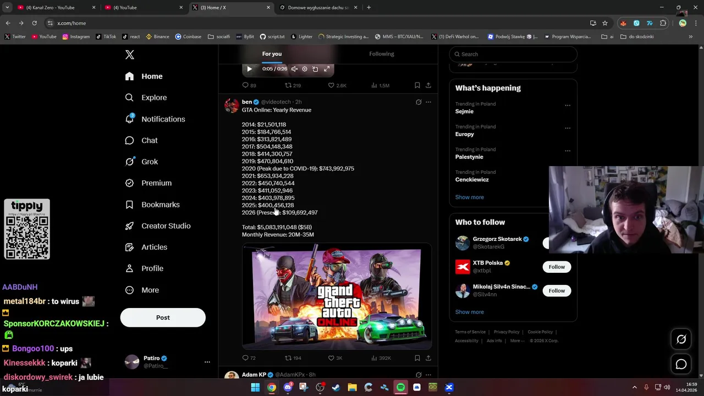Open Creator Studio in the sidebar
This screenshot has width=704, height=396.
(x=158, y=226)
